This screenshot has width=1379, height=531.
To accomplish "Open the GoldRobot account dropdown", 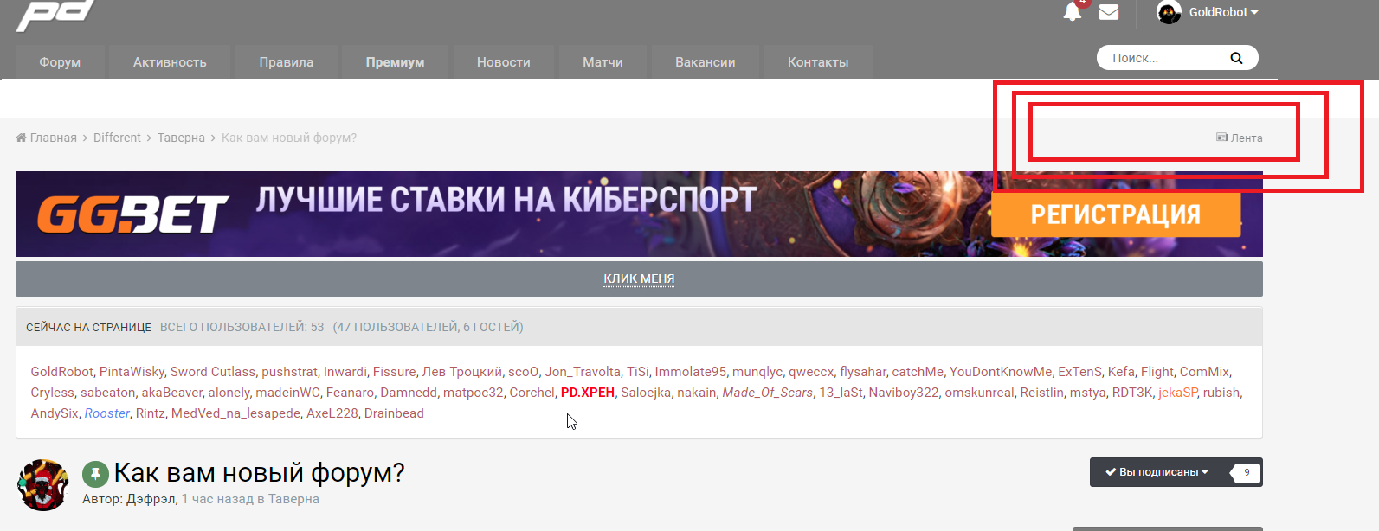I will (1223, 12).
